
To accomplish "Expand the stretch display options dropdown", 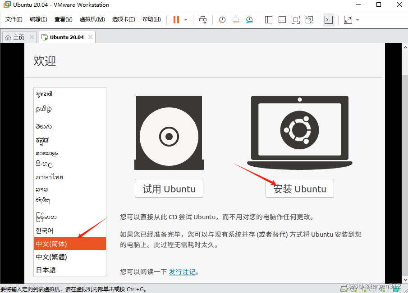I will [358, 20].
